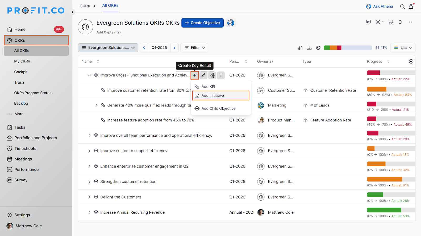The height and width of the screenshot is (236, 421).
Task: Go to next quarter period arrow
Action: (174, 48)
